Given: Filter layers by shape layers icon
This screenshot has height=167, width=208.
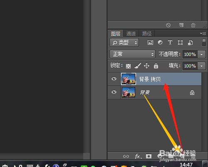Looking at the screenshot, I should (180, 42).
